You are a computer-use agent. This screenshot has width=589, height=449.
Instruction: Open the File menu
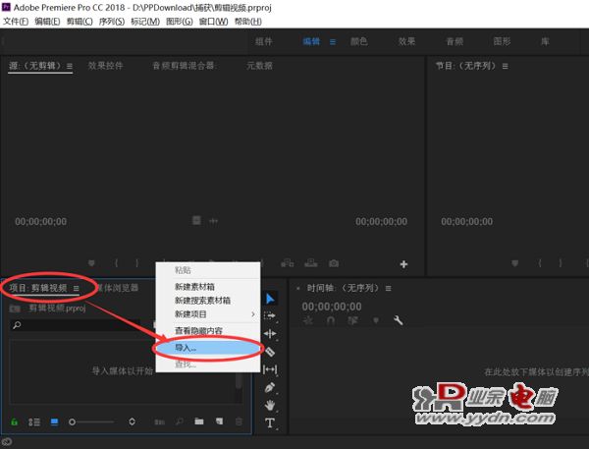click(16, 22)
